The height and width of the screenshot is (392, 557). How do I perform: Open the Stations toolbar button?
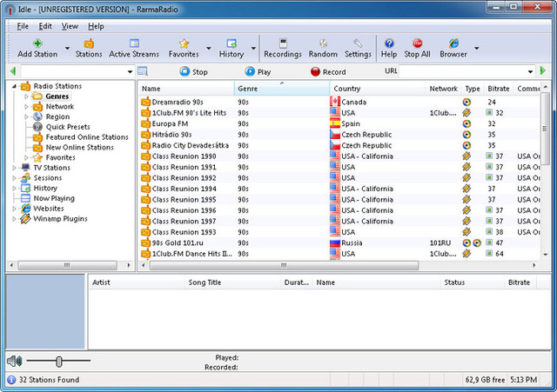pos(88,43)
